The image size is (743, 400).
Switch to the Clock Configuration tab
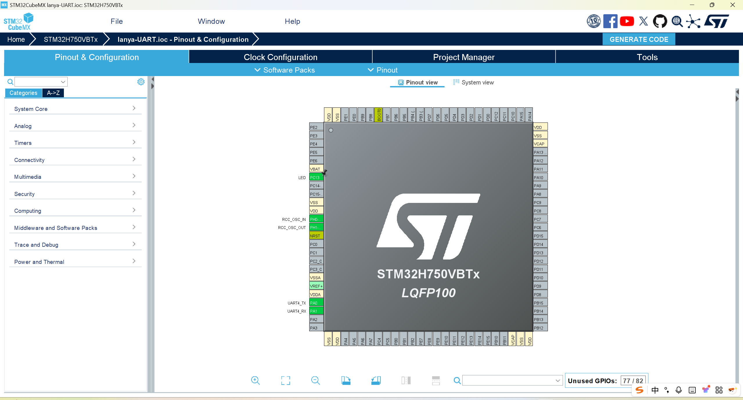pyautogui.click(x=280, y=57)
